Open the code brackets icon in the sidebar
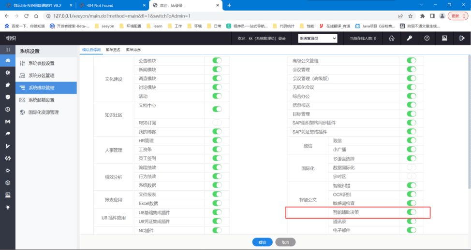Viewport: 471px width, 250px height. (8, 158)
